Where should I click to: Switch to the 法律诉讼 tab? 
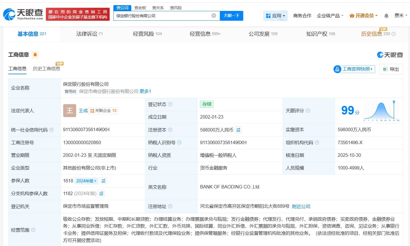tap(86, 33)
